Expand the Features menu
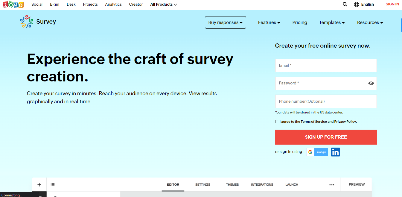Image resolution: width=402 pixels, height=197 pixels. [x=269, y=22]
